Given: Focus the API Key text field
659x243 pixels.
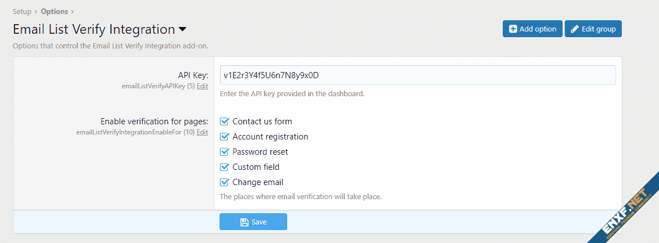Looking at the screenshot, I should click(x=418, y=75).
